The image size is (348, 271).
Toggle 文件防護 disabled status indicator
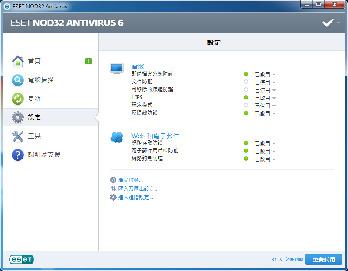click(246, 82)
